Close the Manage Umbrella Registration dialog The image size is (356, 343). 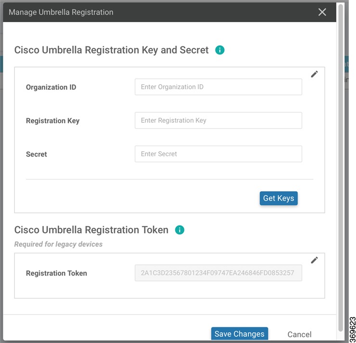click(322, 12)
